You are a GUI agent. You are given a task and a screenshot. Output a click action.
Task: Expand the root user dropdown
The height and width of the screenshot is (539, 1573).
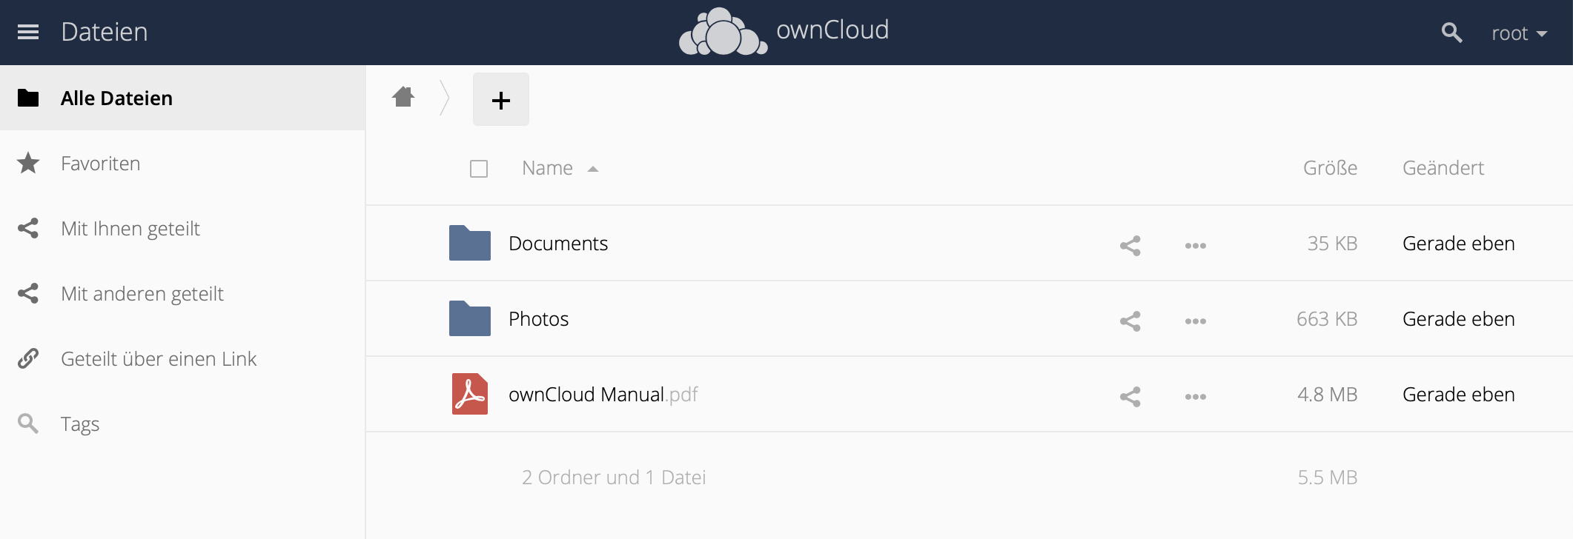pos(1518,33)
